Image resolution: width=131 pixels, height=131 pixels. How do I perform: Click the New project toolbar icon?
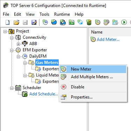click(8, 22)
